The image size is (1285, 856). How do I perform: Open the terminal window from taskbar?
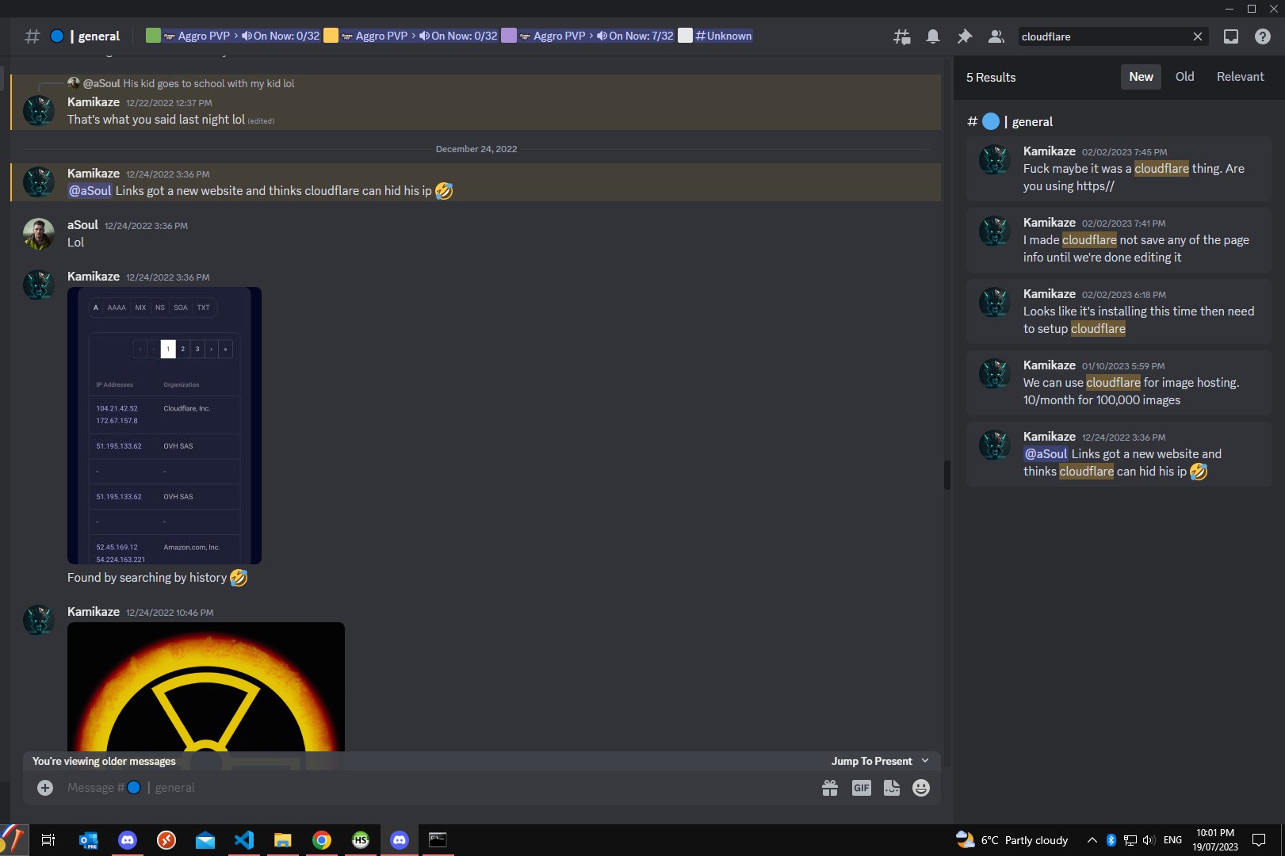(x=438, y=840)
